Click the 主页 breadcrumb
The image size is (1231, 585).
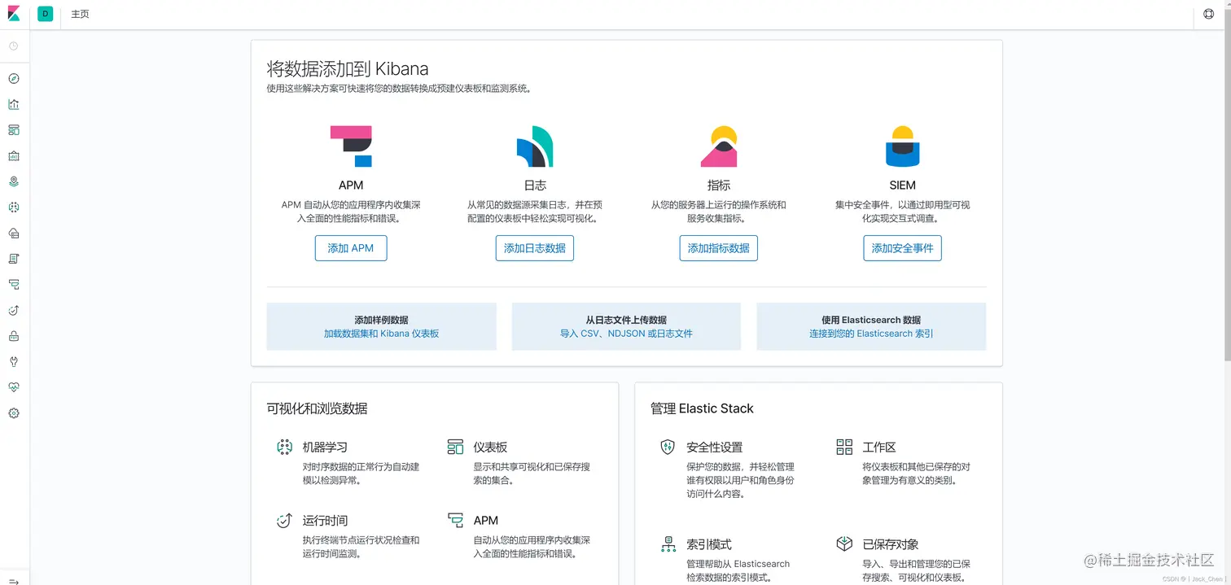pos(80,14)
